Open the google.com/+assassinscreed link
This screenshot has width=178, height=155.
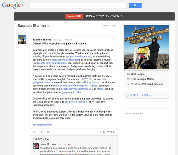coord(76,89)
